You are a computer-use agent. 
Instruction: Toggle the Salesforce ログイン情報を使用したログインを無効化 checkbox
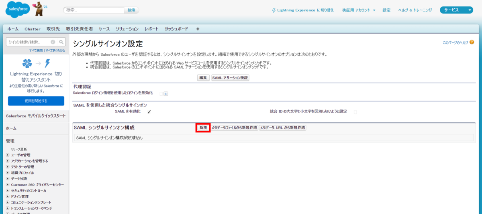(x=161, y=94)
